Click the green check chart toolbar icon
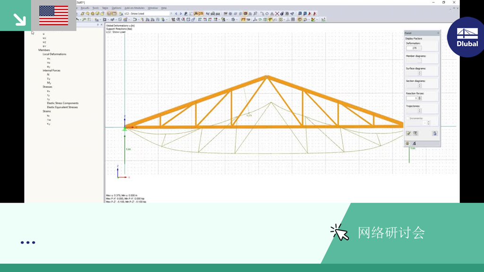 point(313,19)
